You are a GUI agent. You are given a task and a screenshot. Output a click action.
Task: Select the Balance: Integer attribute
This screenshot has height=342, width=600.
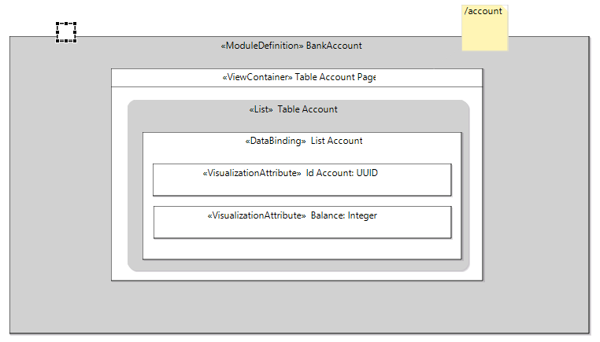[302, 222]
